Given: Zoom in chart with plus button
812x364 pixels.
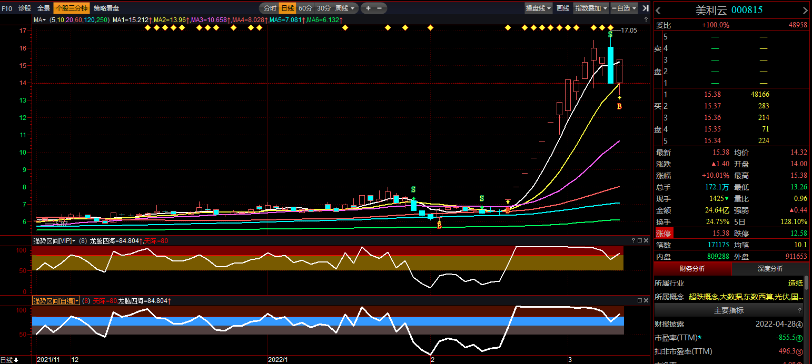Looking at the screenshot, I should point(368,8).
